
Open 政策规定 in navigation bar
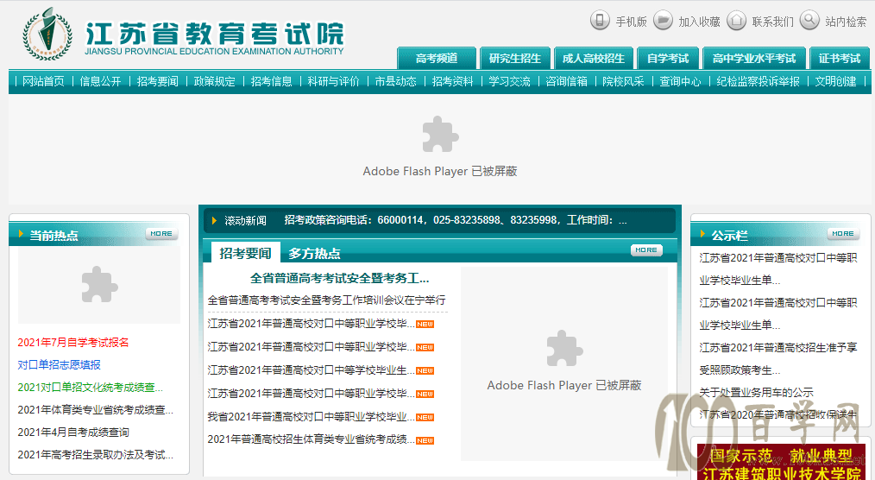(214, 81)
